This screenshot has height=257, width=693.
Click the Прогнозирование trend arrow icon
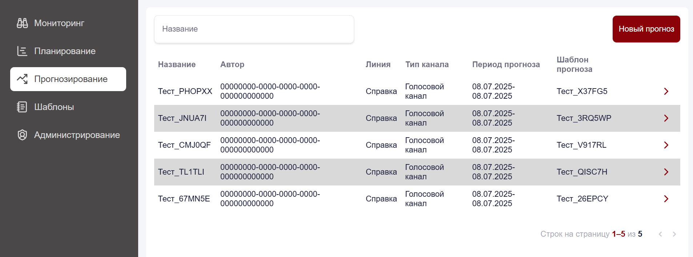pyautogui.click(x=22, y=79)
